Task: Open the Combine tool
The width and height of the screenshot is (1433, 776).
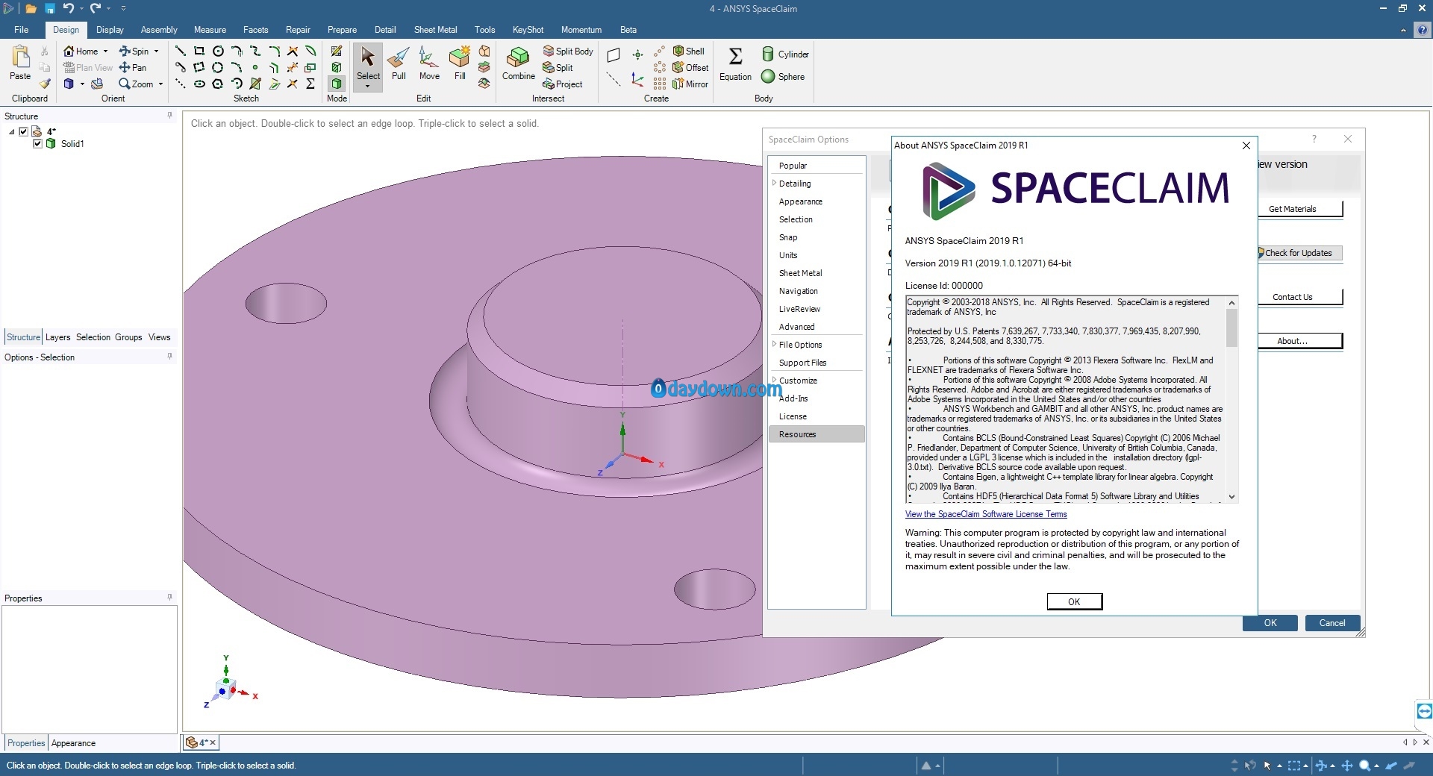Action: coord(518,64)
